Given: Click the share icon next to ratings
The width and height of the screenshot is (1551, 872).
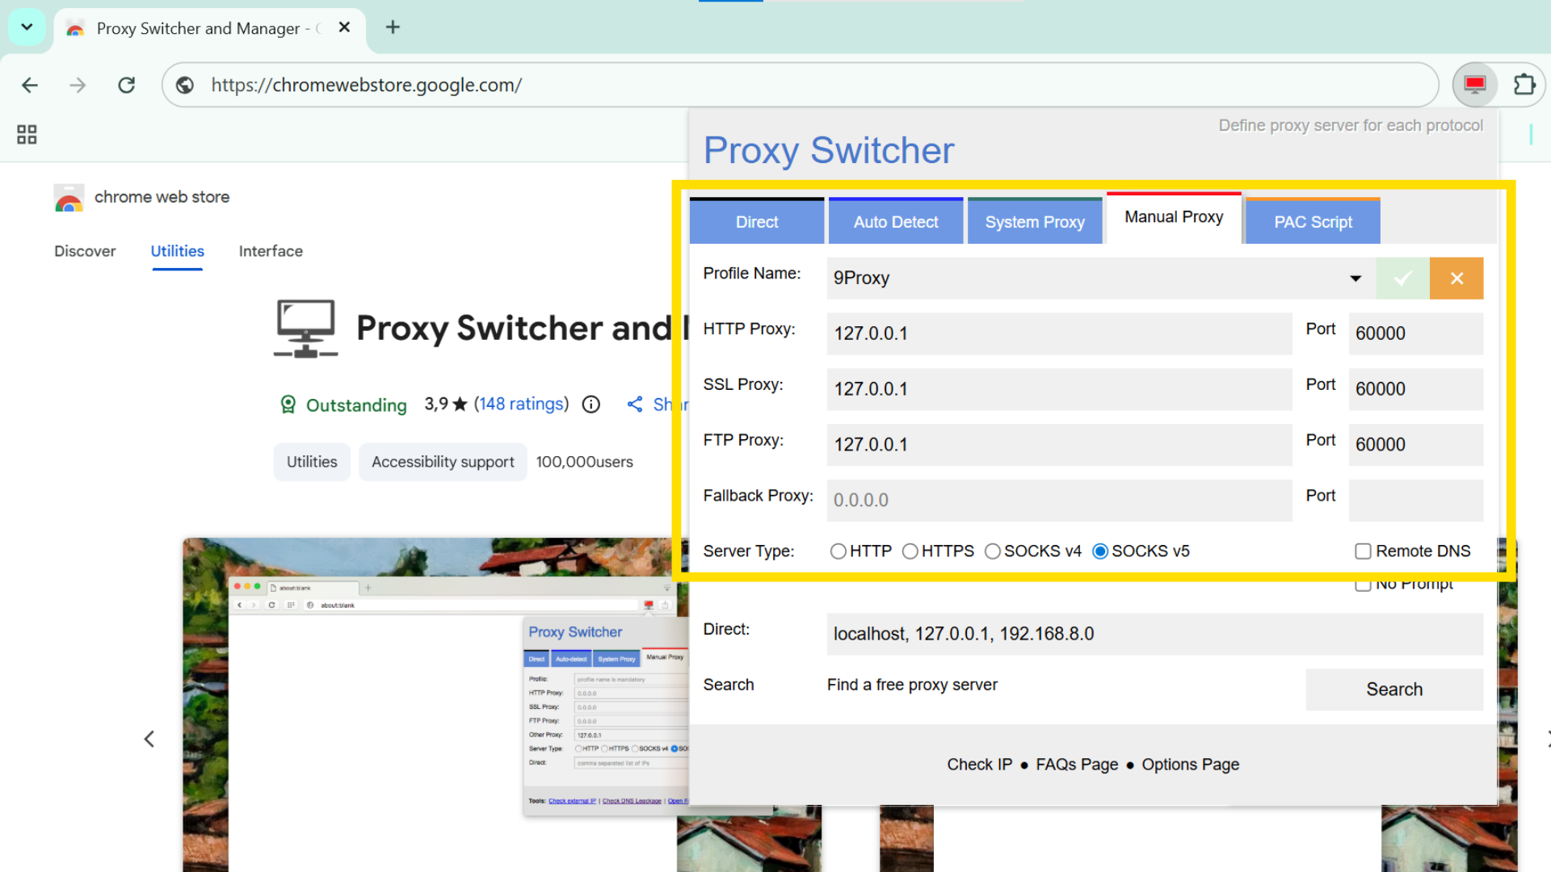Looking at the screenshot, I should pyautogui.click(x=635, y=405).
